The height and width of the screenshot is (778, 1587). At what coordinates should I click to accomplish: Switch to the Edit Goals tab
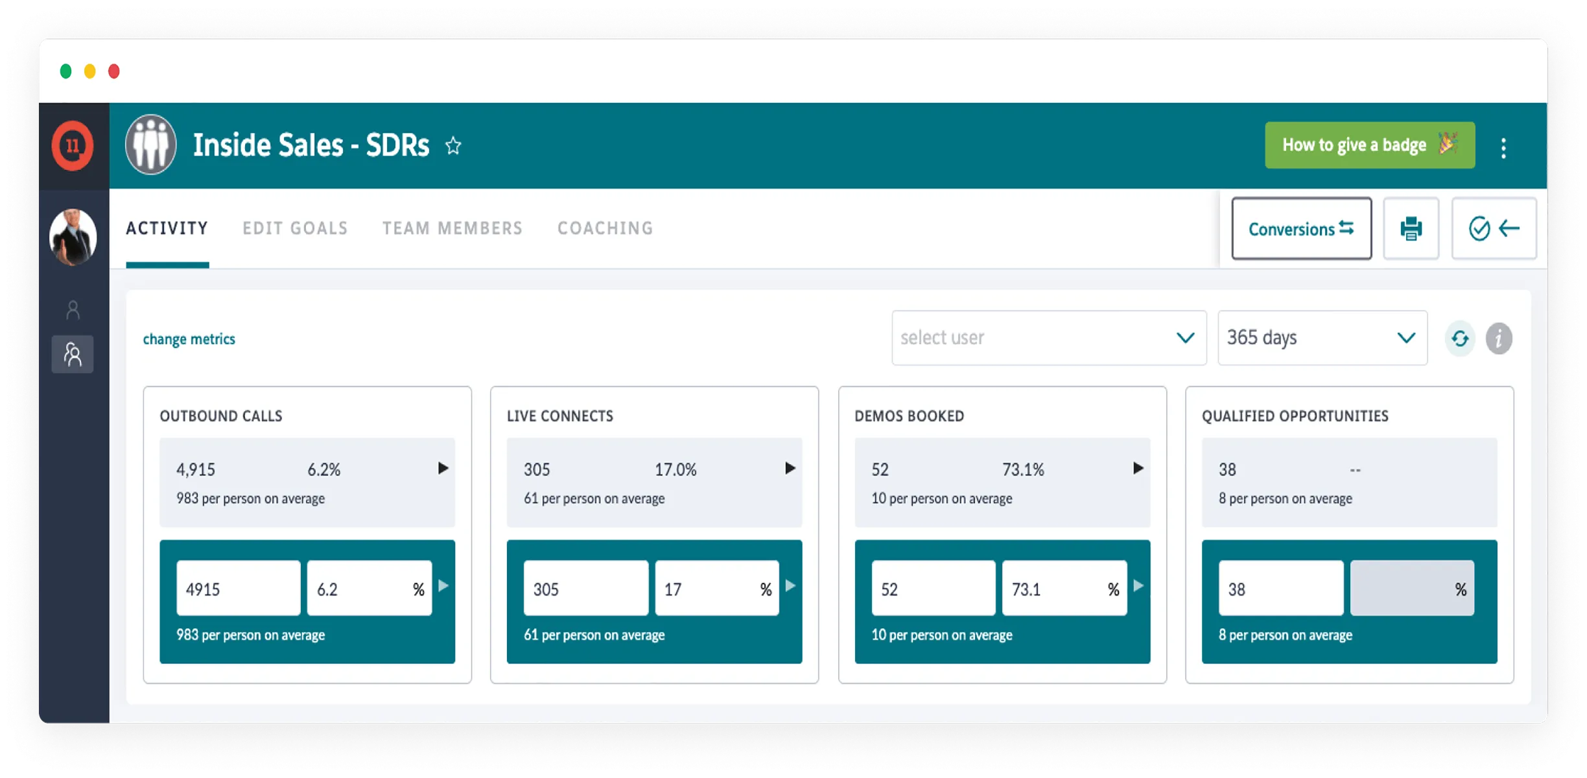[295, 228]
